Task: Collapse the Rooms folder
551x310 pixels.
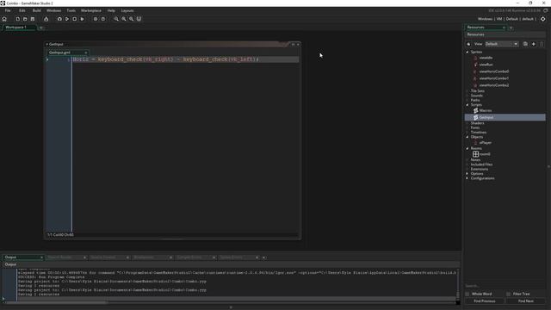Action: coord(467,148)
